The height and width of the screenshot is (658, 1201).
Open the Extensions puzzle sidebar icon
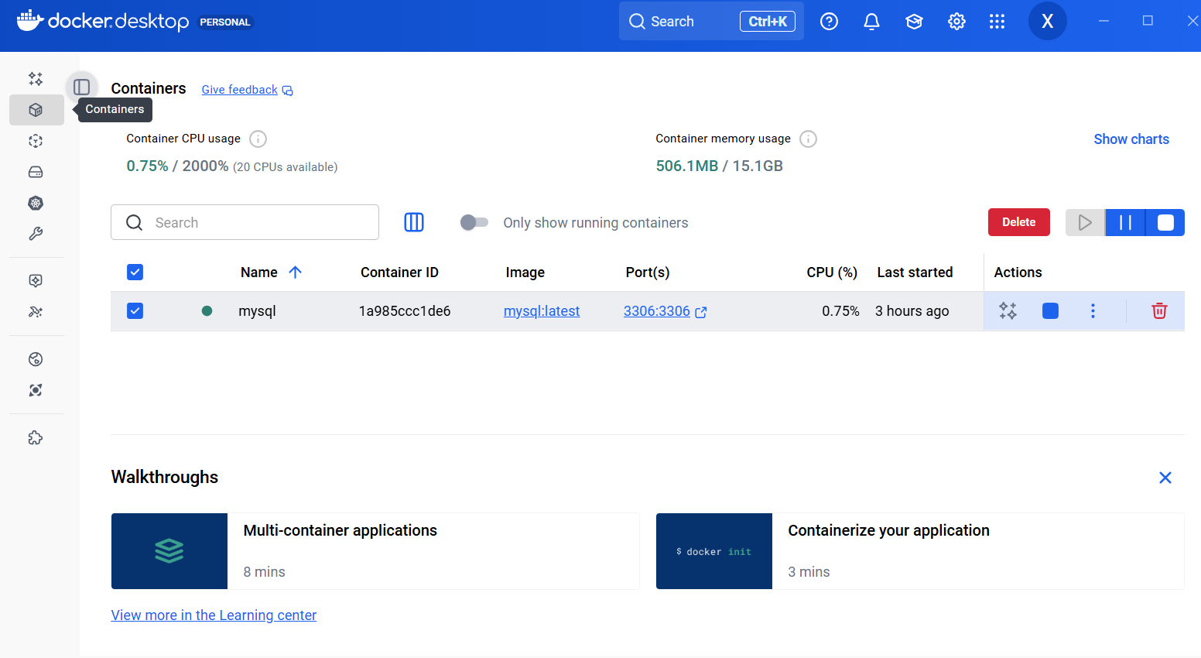click(x=36, y=437)
